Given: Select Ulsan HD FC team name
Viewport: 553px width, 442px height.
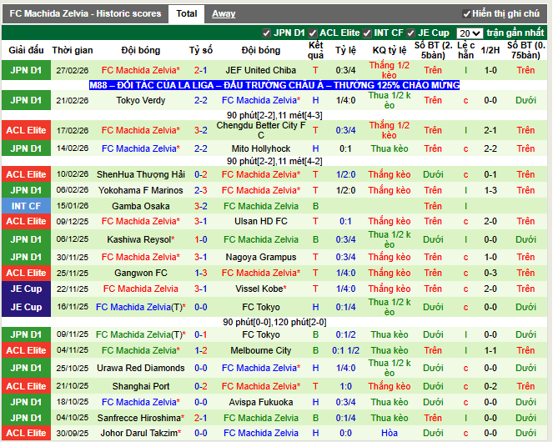Looking at the screenshot, I should tap(260, 221).
